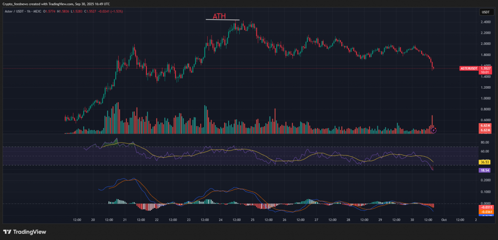
Task: Click the red current price tag 1.5527
Action: [x=485, y=68]
